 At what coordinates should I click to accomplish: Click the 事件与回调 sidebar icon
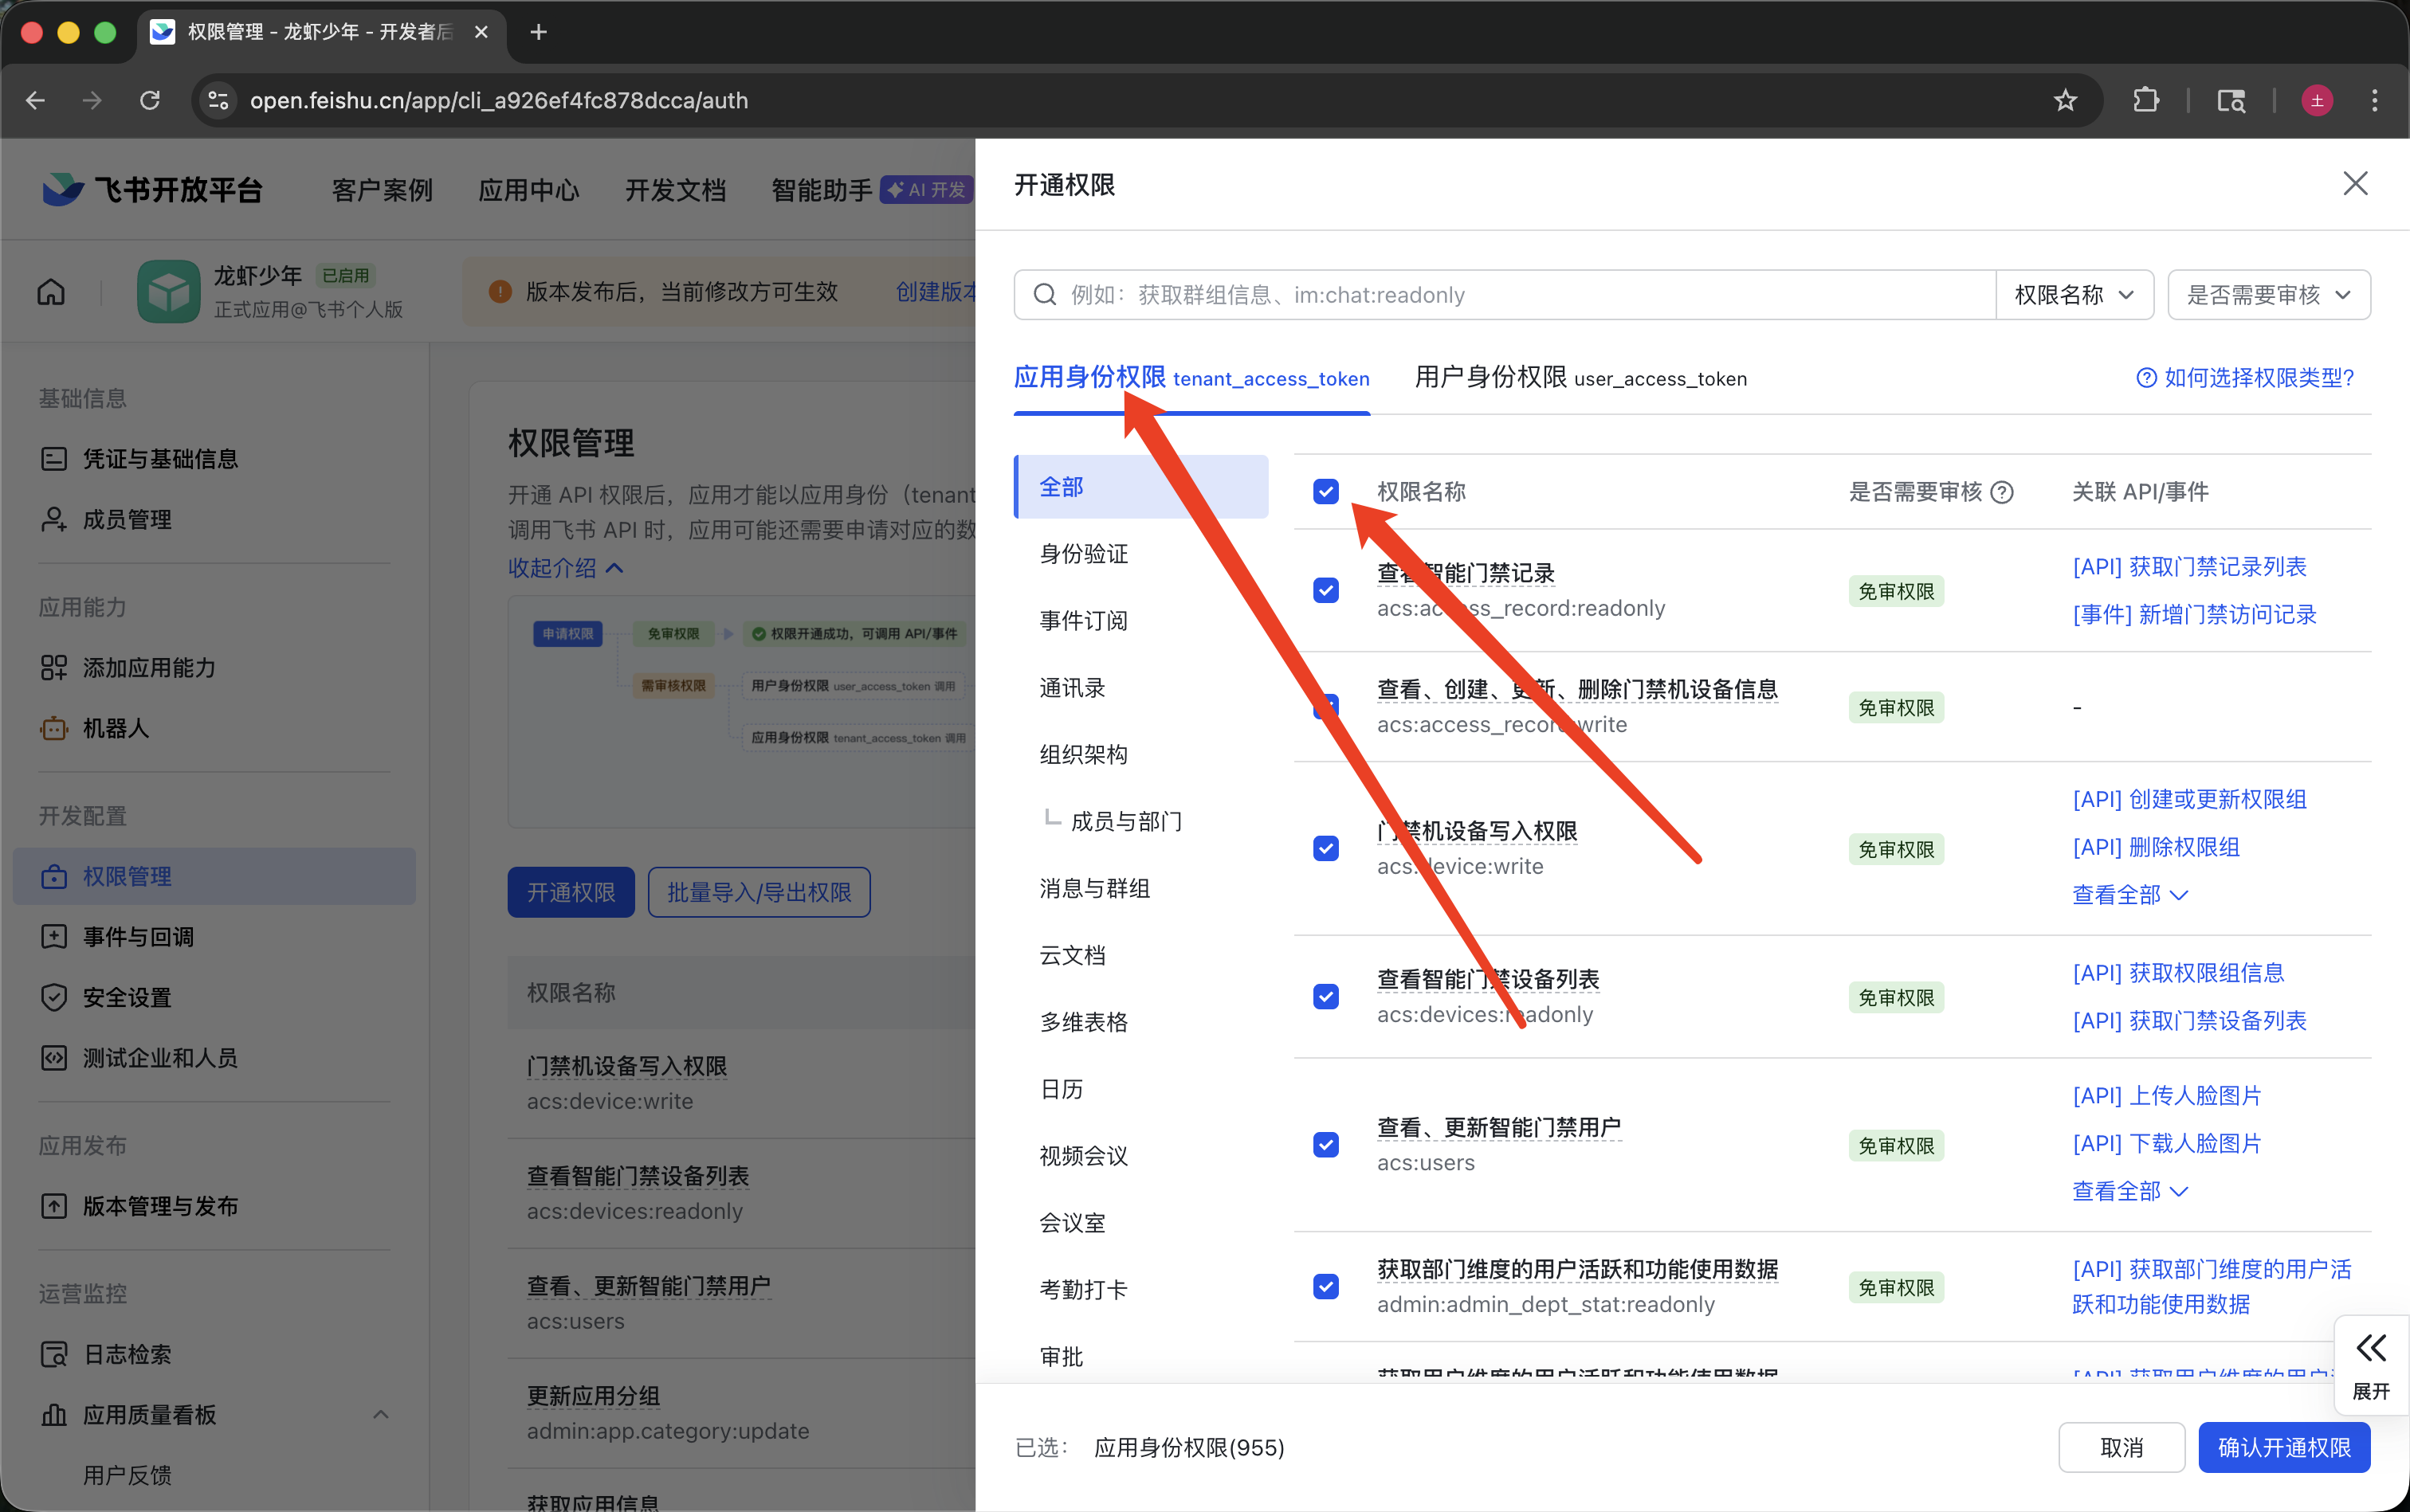click(x=54, y=936)
